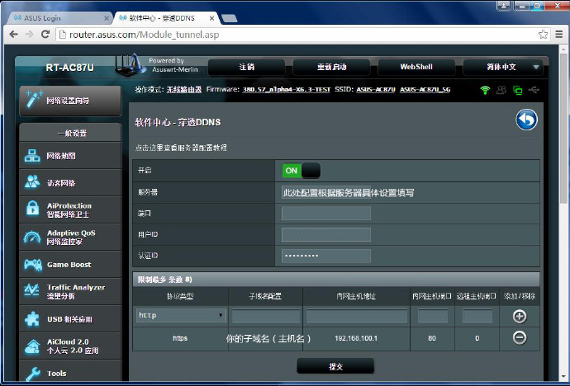
Task: Click the 网络设置向导 button
Action: pos(70,101)
